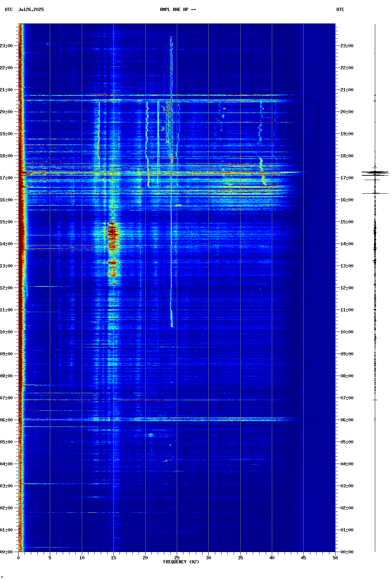Click 10:00 on the right-hand time axis
This screenshot has width=391, height=581.
(347, 332)
